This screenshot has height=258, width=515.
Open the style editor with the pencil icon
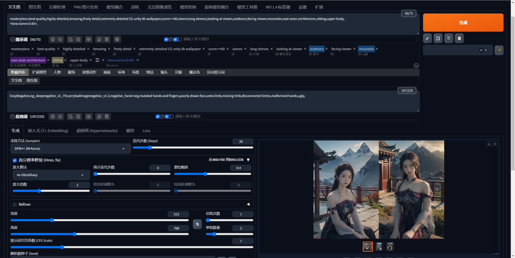(x=498, y=50)
